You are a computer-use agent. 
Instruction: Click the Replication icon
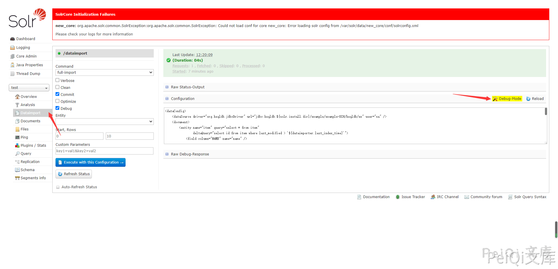17,162
